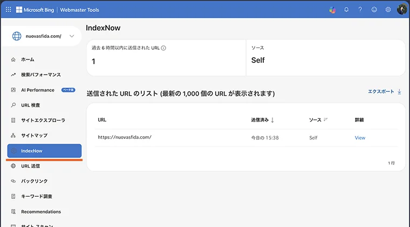Click the home icon in sidebar

13,59
